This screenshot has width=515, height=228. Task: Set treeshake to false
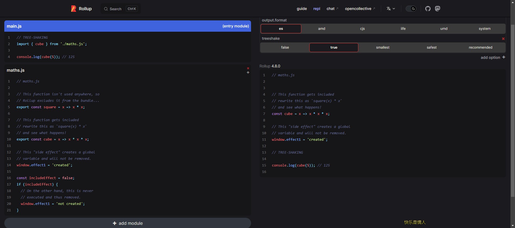[x=285, y=48]
